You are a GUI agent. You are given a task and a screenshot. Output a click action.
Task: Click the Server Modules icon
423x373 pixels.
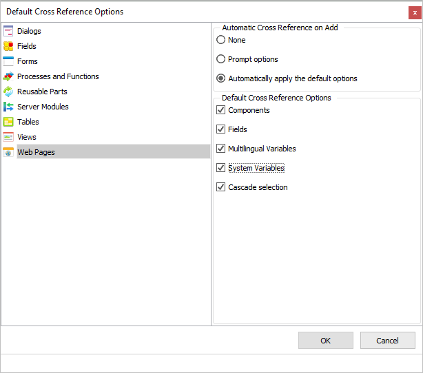(x=8, y=107)
